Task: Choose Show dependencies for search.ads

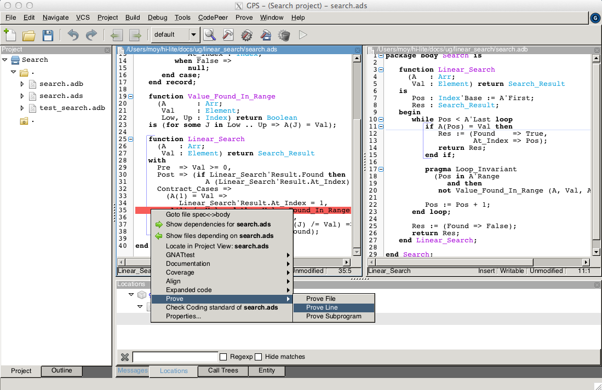Action: (x=222, y=225)
